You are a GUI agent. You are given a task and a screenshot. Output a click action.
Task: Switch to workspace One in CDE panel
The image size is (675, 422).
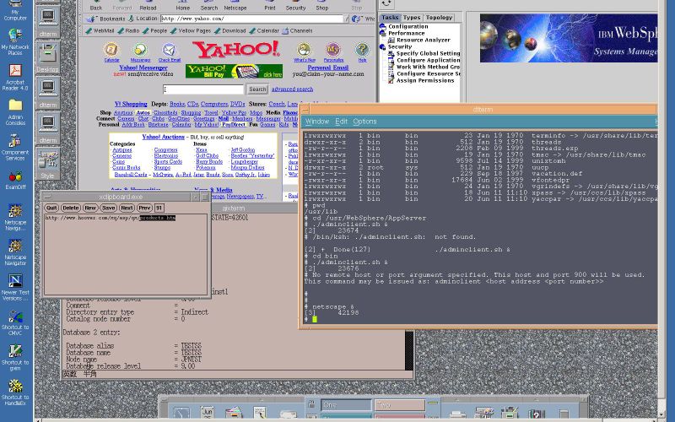(x=346, y=405)
